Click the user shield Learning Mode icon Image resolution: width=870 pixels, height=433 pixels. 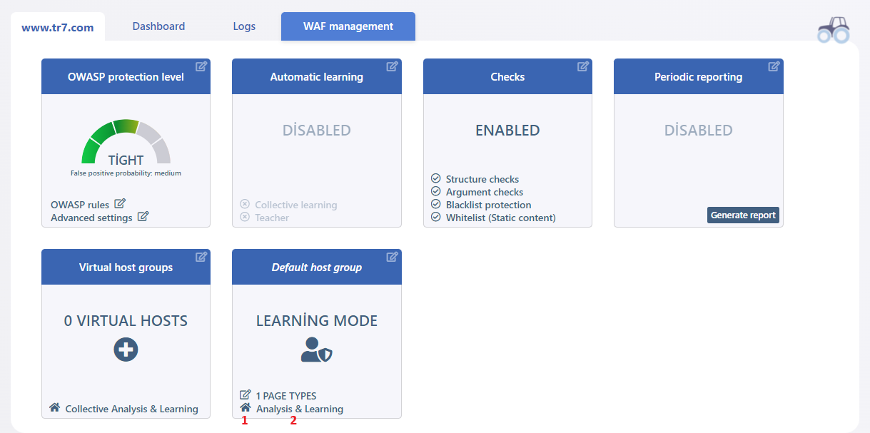tap(316, 350)
